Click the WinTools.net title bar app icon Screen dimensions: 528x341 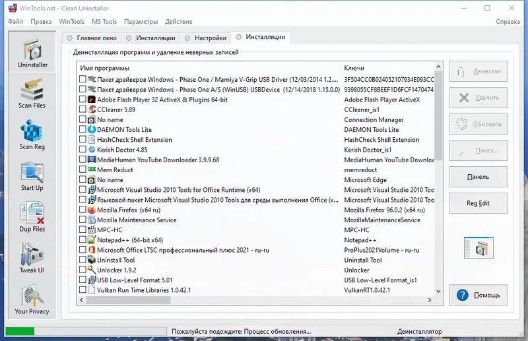pyautogui.click(x=13, y=8)
